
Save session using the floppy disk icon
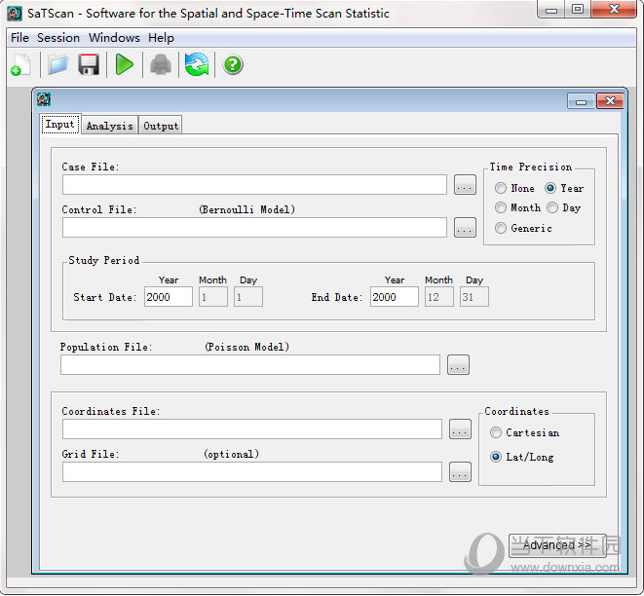coord(89,65)
